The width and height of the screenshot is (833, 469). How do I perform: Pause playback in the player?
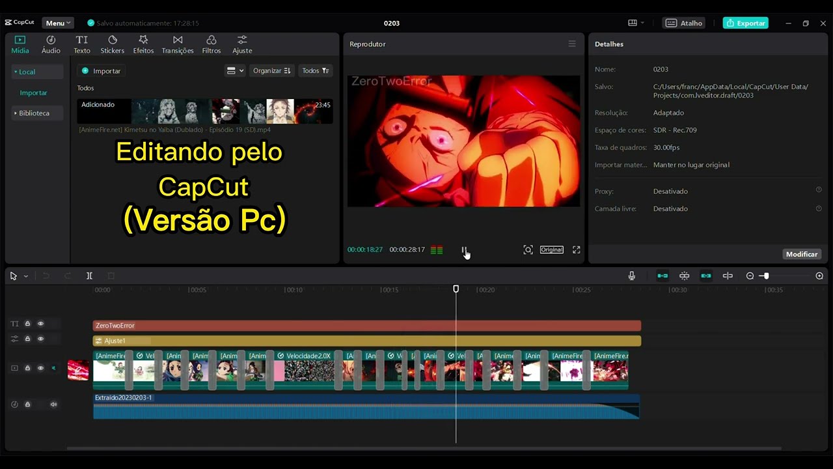pos(464,249)
